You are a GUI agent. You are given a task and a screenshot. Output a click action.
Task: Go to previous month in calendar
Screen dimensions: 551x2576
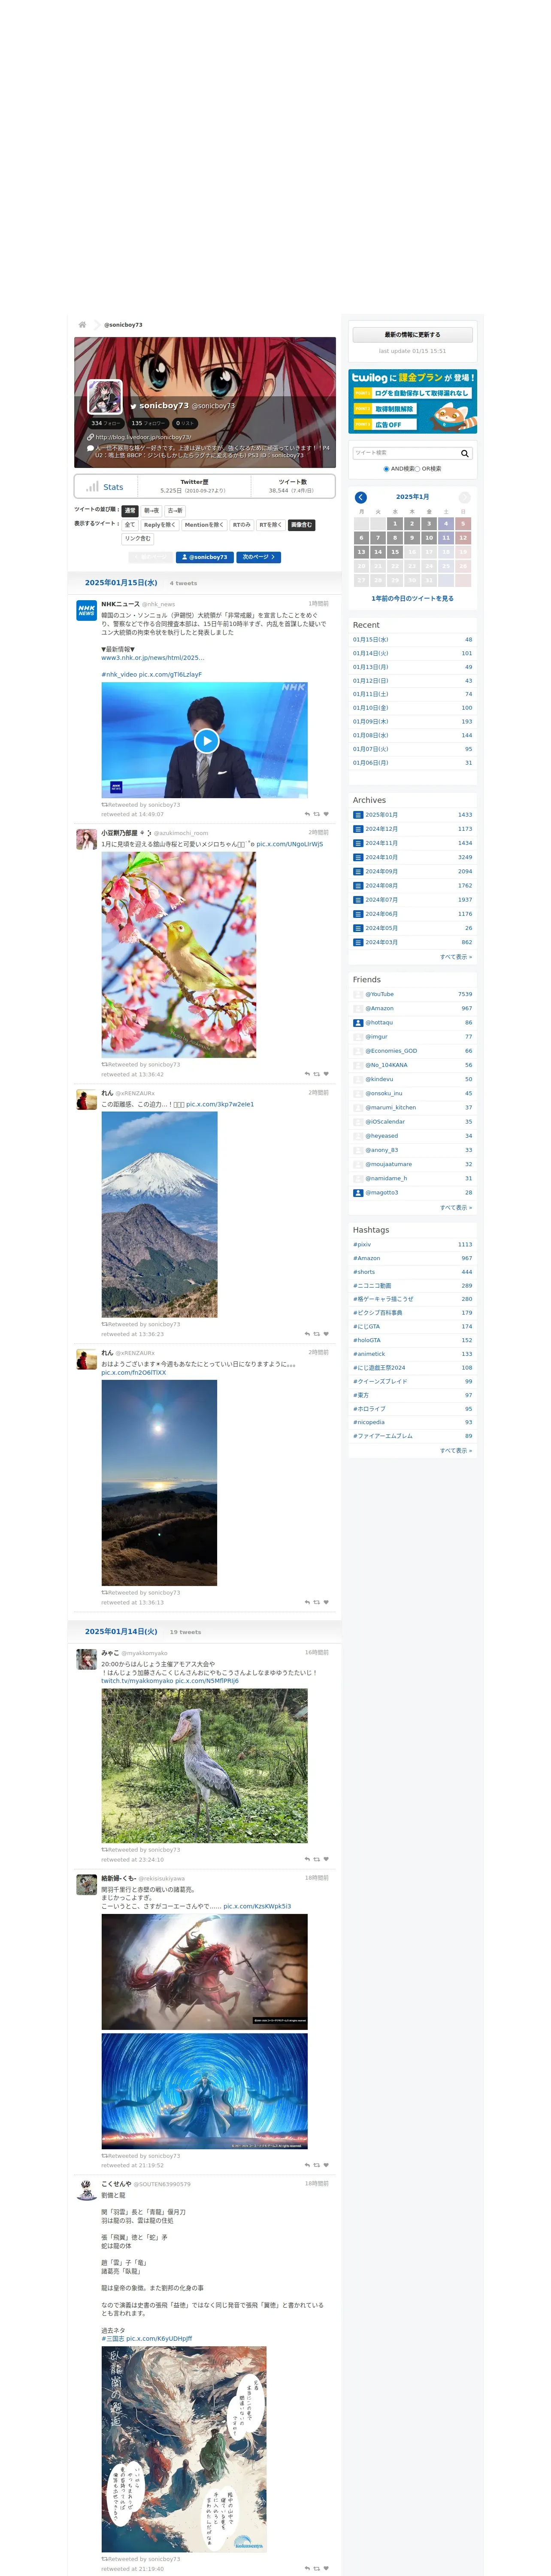click(x=361, y=497)
